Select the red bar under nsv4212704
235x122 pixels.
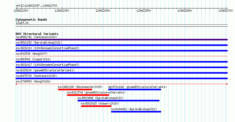point(88,95)
